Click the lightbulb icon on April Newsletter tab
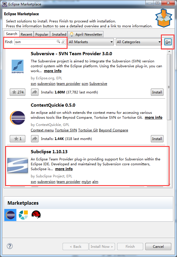This screenshot has width=177, height=257. [x=72, y=34]
